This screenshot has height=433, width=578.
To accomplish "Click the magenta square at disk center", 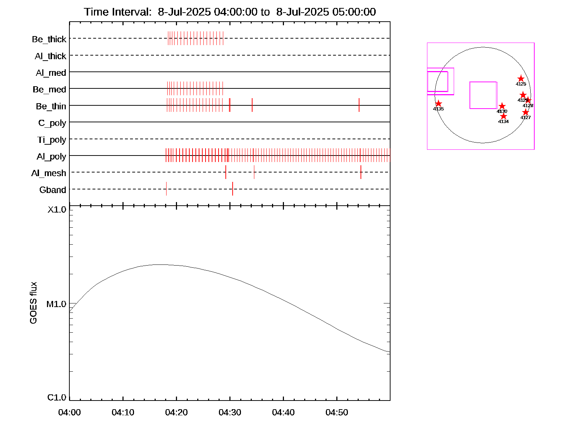I will coord(483,95).
